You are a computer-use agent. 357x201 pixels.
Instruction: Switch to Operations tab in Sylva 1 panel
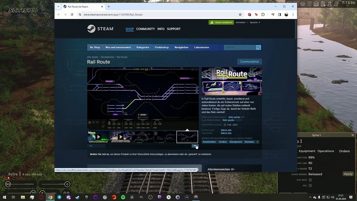pyautogui.click(x=326, y=151)
